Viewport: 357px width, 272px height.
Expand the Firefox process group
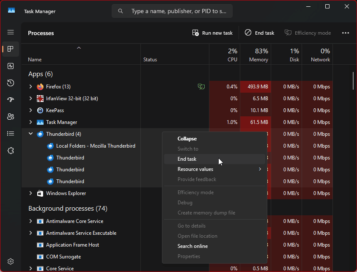click(x=30, y=87)
